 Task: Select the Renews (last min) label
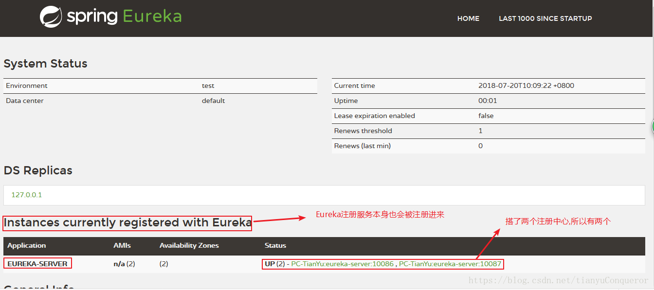363,146
